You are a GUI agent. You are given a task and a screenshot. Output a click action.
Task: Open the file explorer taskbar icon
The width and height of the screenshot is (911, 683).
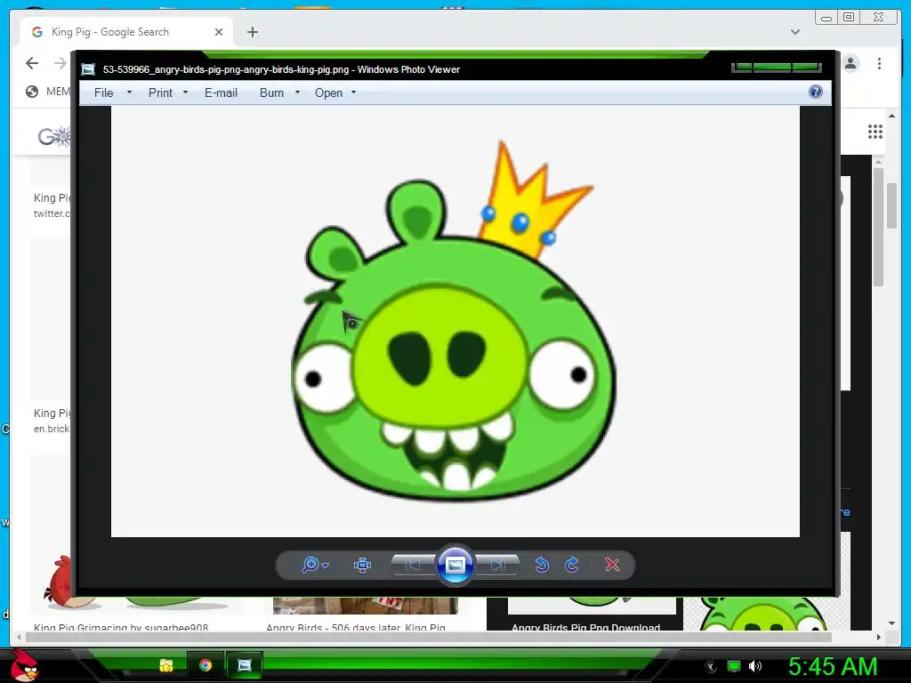click(x=166, y=665)
